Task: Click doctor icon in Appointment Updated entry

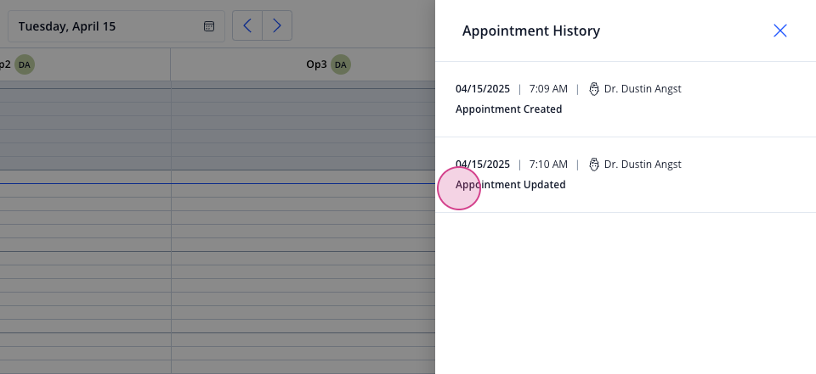Action: click(594, 165)
